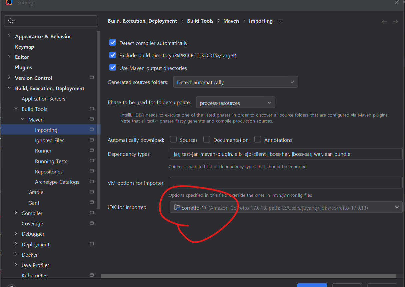Click the IntelliJ IDEA logo in title bar
This screenshot has height=287, width=405.
[x=9, y=2]
